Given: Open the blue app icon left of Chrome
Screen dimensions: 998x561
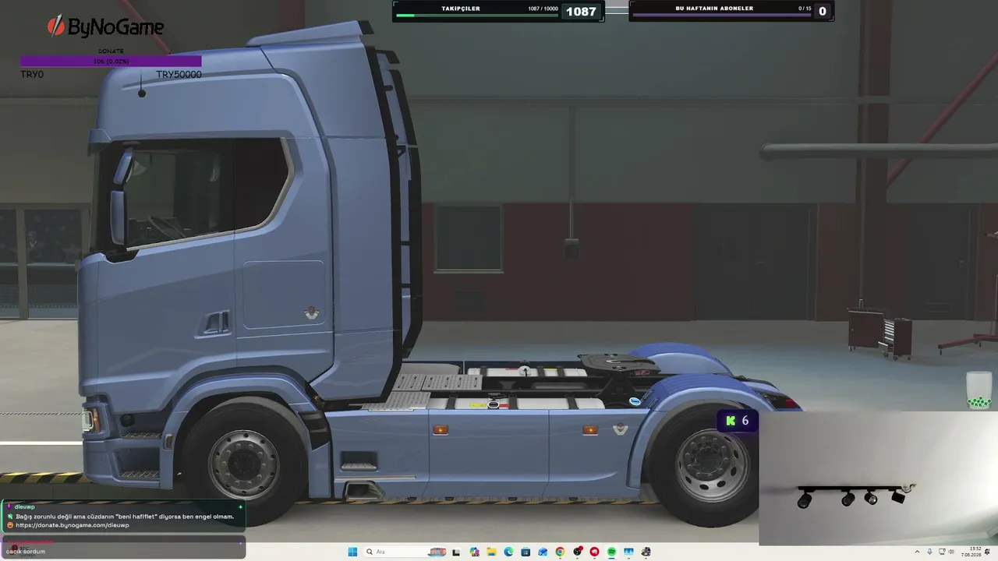Looking at the screenshot, I should click(543, 552).
